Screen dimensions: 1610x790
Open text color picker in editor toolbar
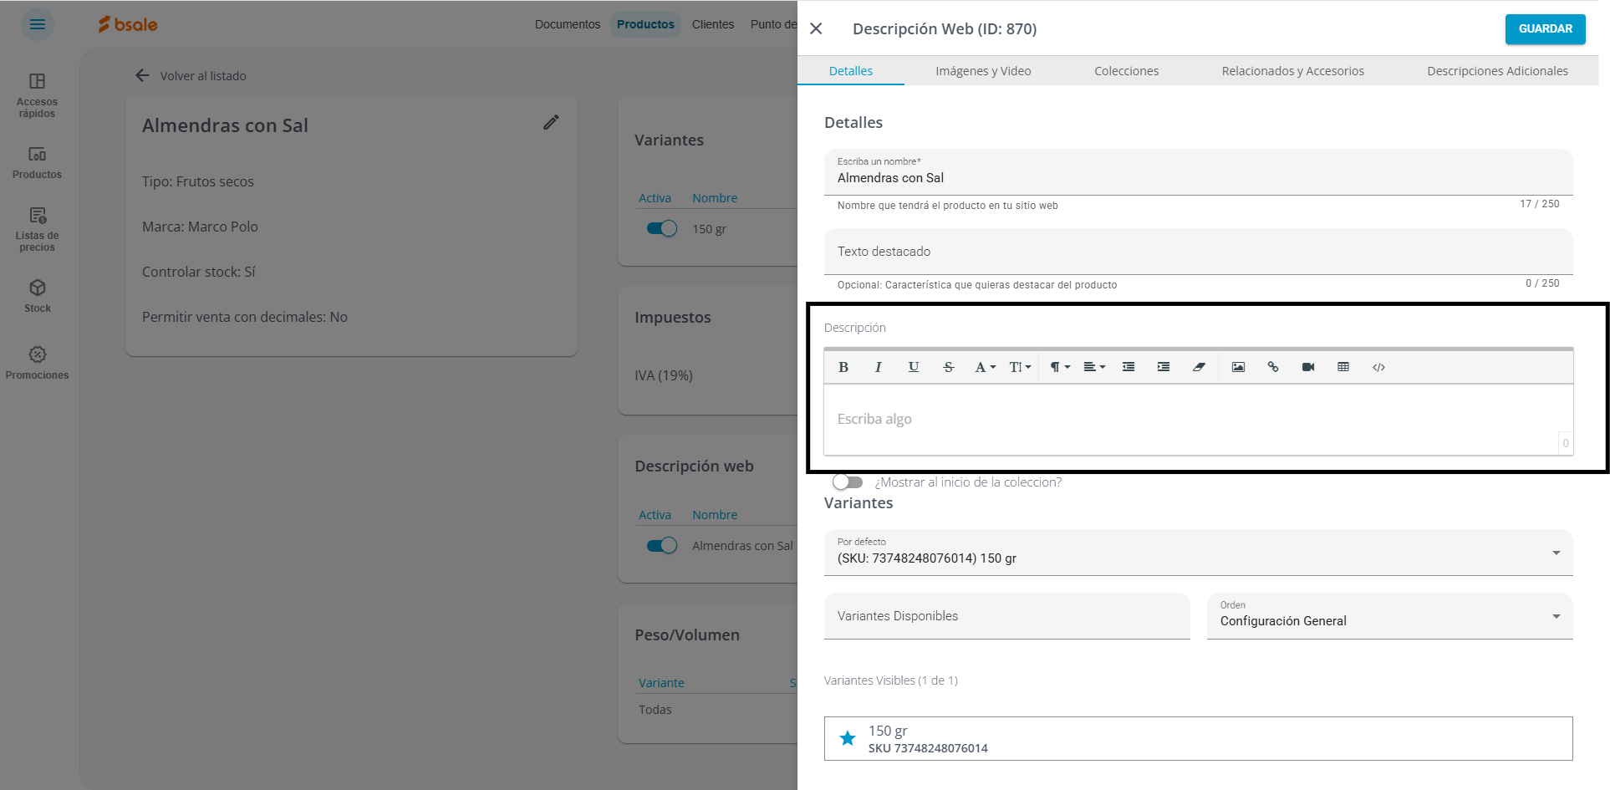coord(985,367)
